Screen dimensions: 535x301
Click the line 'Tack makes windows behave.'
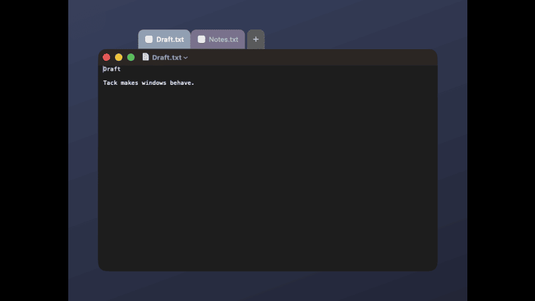click(148, 83)
